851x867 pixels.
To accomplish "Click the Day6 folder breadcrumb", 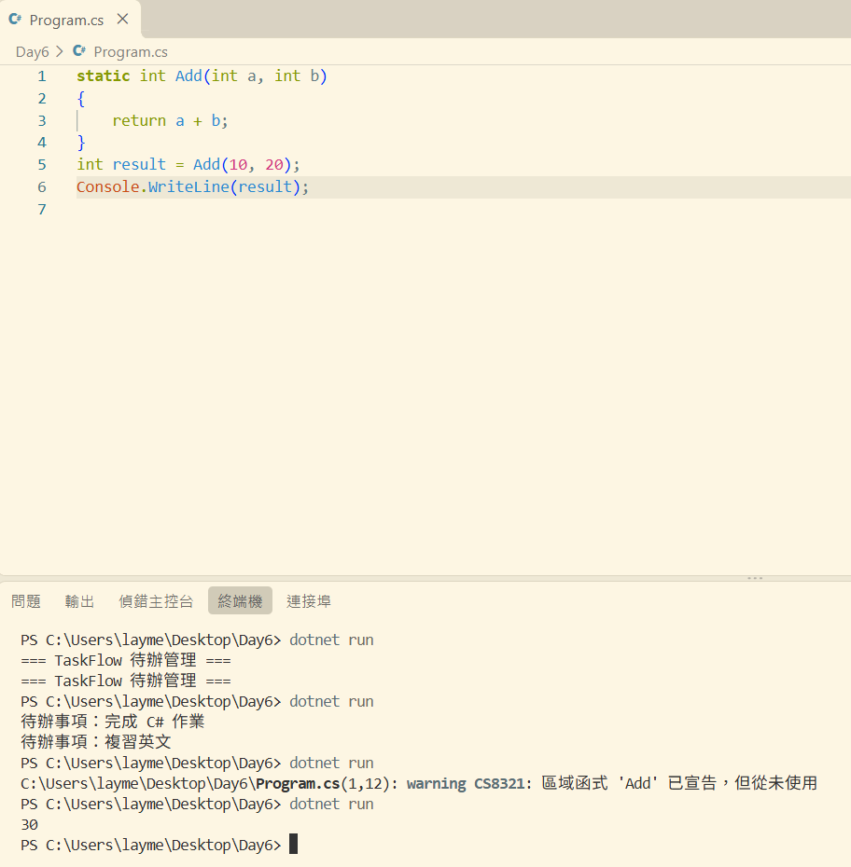I will (32, 52).
